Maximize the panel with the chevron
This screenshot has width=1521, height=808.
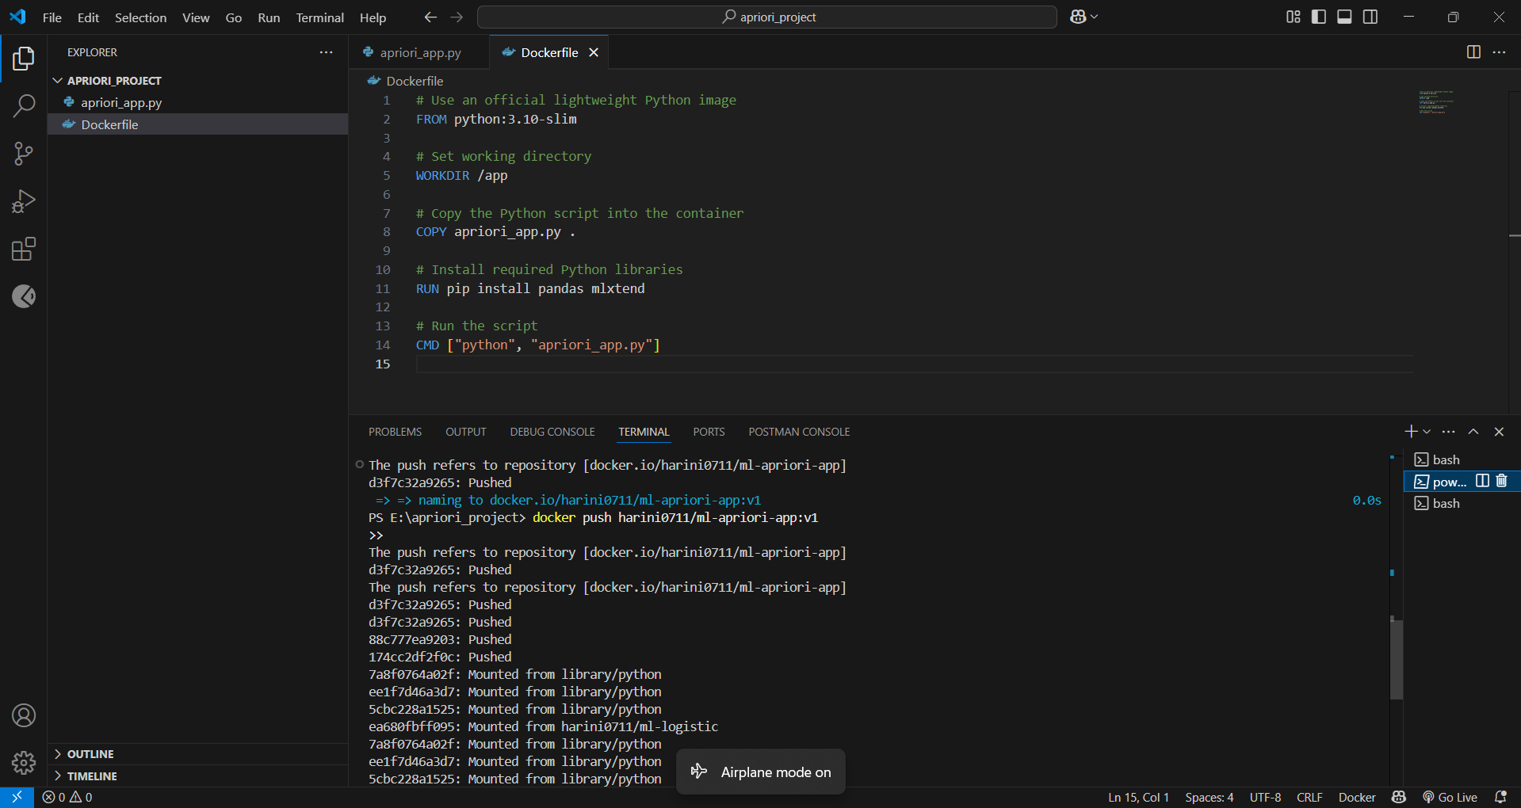point(1473,432)
